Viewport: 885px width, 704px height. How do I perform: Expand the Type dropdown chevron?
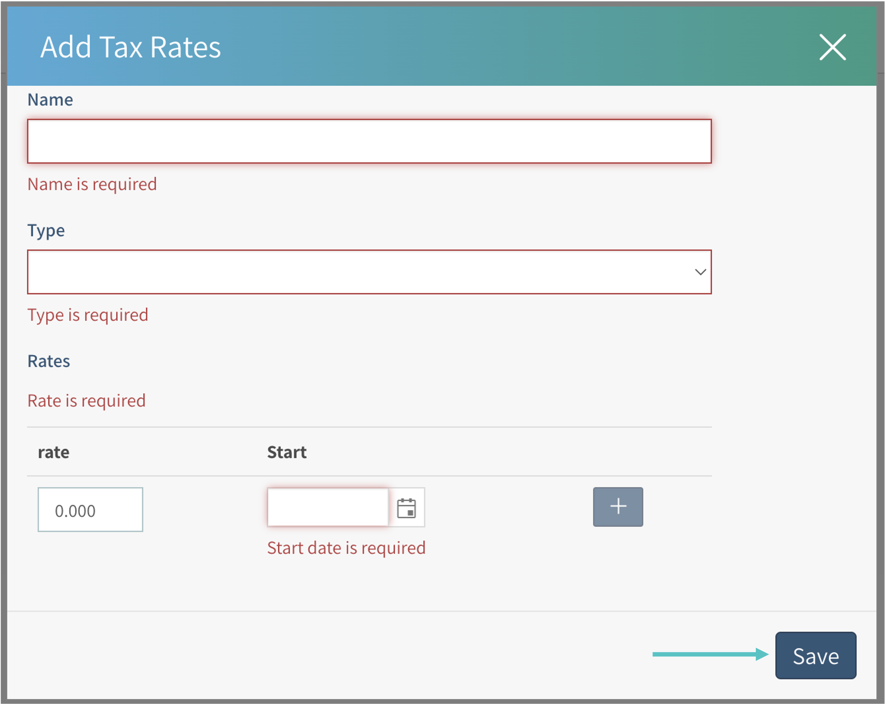pos(700,272)
